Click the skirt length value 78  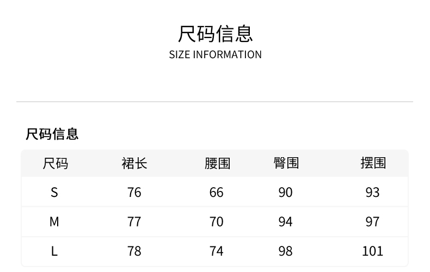point(134,251)
